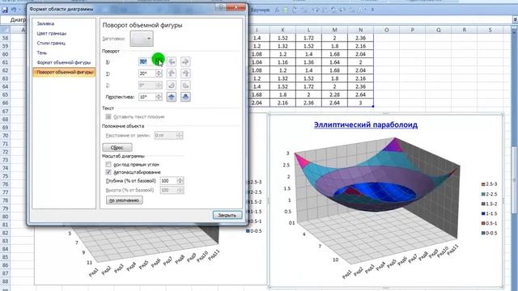Viewport: 518px width, 291px height.
Task: Click legend entry '1.5-2' in right chart
Action: coord(490,204)
